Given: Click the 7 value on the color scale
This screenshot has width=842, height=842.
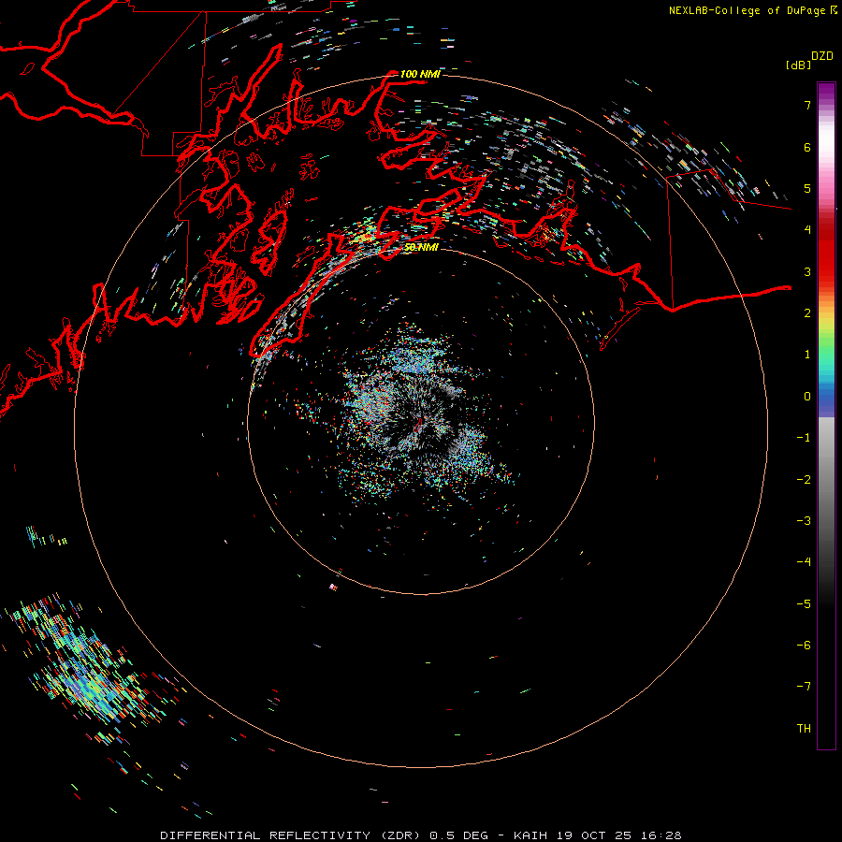Looking at the screenshot, I should pyautogui.click(x=807, y=105).
